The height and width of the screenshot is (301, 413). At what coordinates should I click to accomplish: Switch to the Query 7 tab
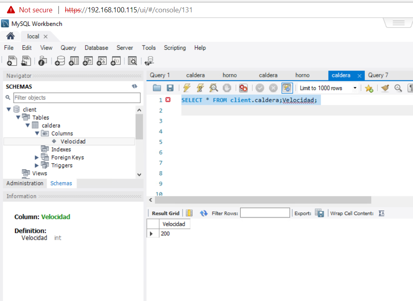(378, 75)
